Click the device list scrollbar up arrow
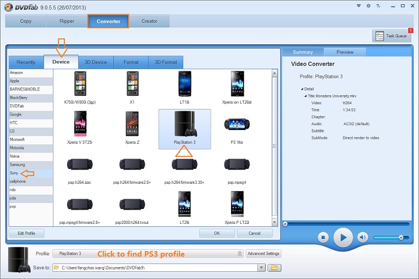Screen dimensions: 419x279 tap(274, 72)
